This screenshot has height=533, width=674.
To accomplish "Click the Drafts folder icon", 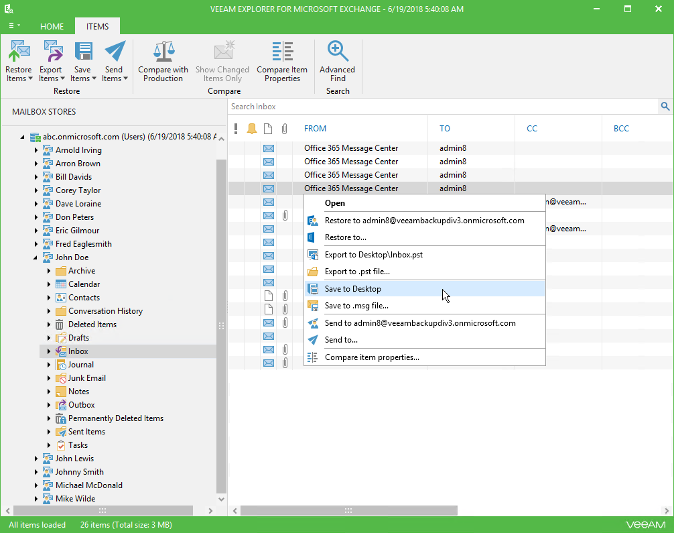I will 61,338.
